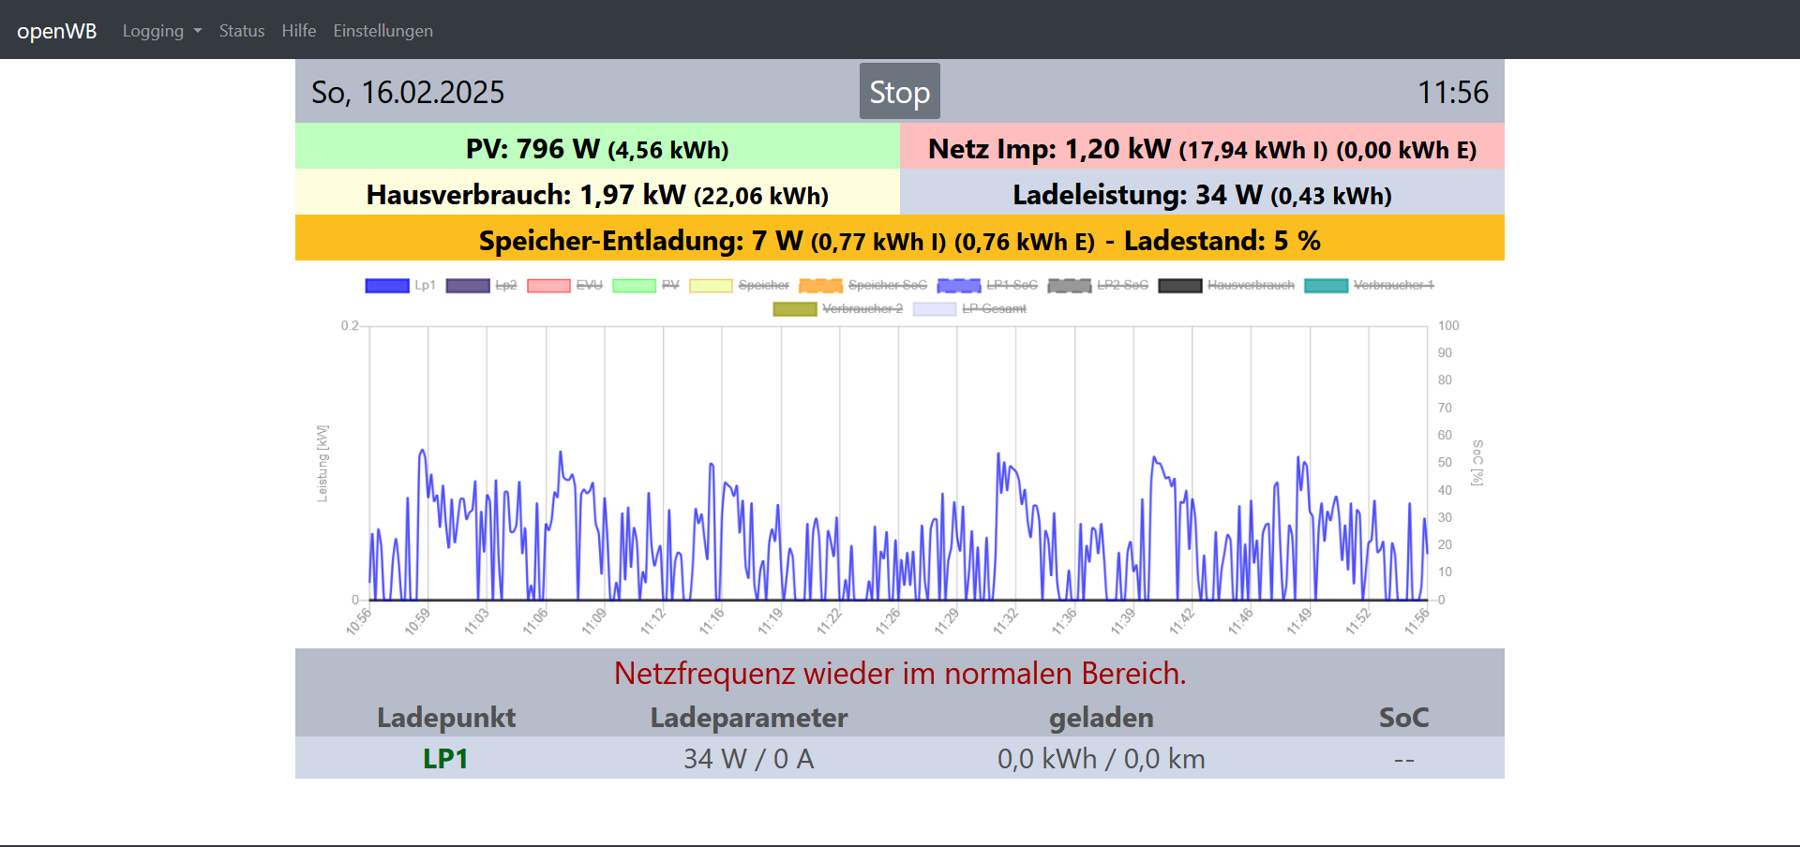Viewport: 1800px width, 847px height.
Task: Click the Hausverbrauch: 1,97 kW tile
Action: (597, 193)
